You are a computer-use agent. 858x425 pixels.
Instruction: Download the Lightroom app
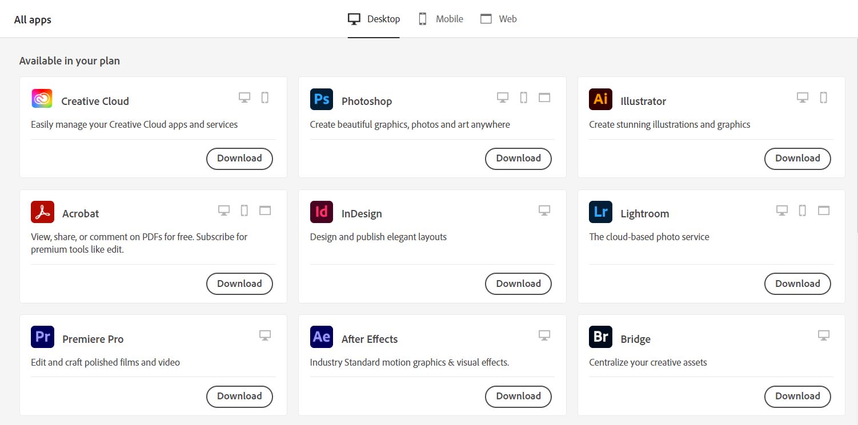(797, 284)
